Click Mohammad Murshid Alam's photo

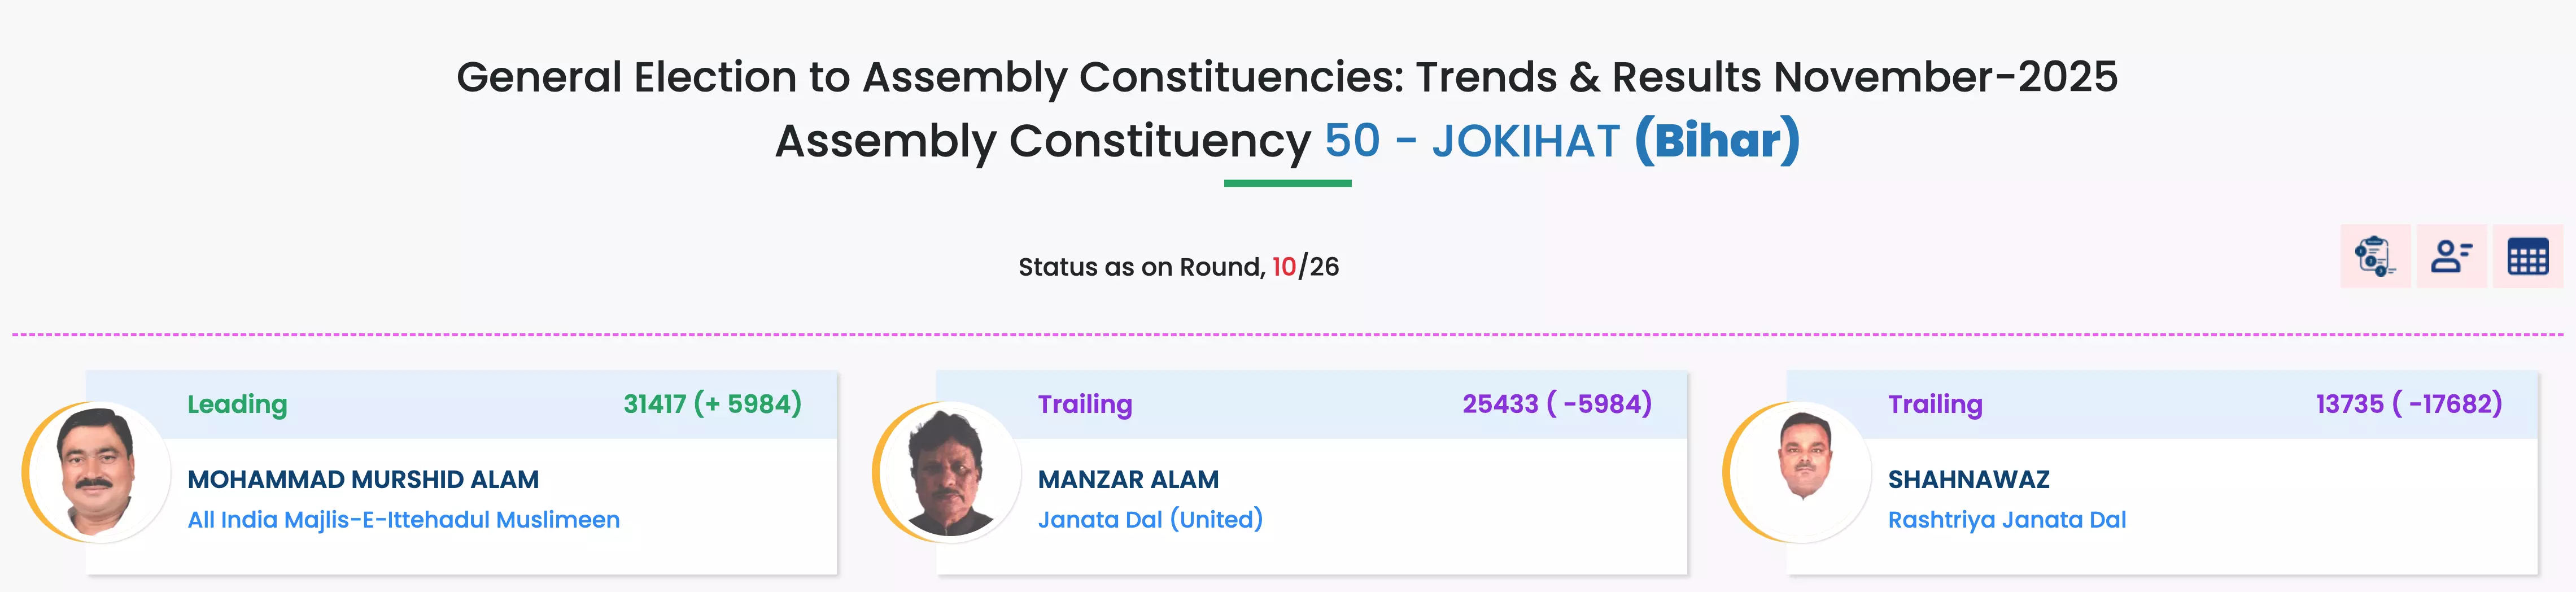click(x=96, y=472)
